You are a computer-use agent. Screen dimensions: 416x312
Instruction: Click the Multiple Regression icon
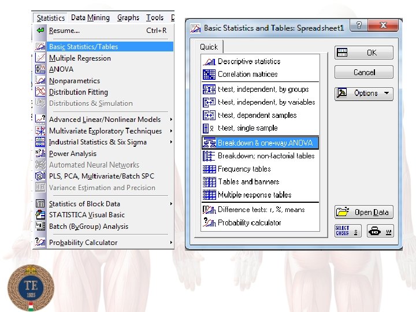[40, 58]
